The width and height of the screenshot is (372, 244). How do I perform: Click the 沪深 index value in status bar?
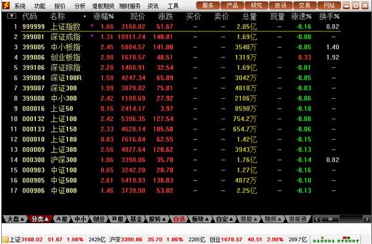coord(132,240)
